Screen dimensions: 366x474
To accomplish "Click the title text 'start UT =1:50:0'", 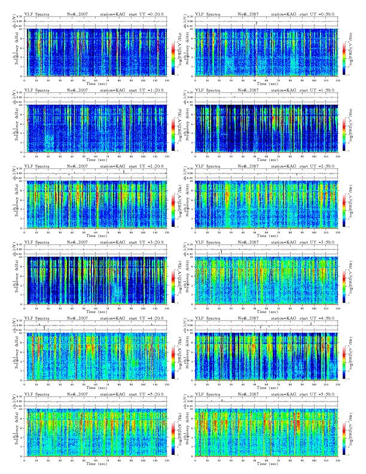I will 318,90.
